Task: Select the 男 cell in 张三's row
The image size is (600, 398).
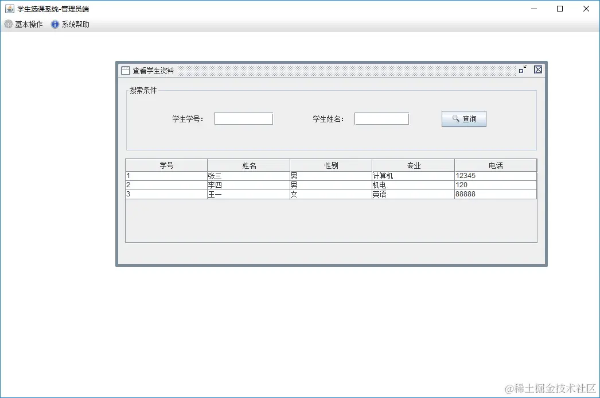Action: [331, 176]
